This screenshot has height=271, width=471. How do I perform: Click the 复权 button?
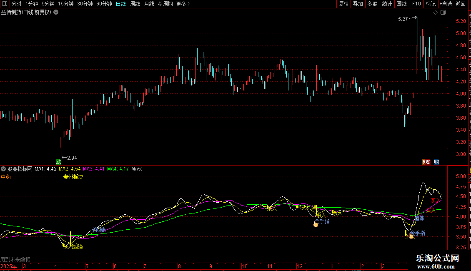pyautogui.click(x=343, y=4)
